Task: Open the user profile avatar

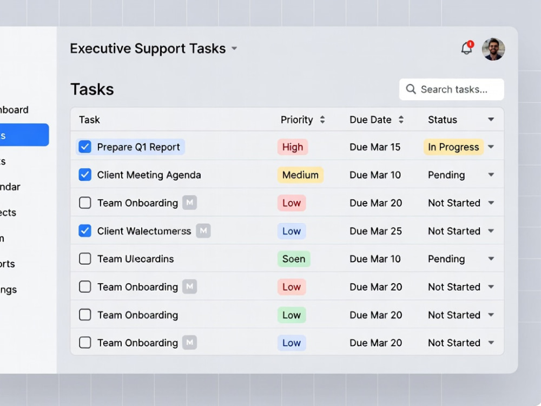Action: (x=493, y=49)
